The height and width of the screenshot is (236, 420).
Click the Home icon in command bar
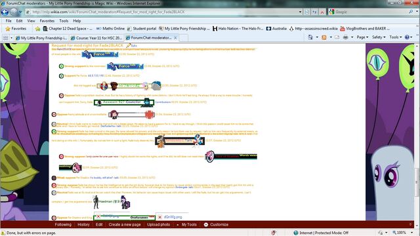tap(310, 37)
